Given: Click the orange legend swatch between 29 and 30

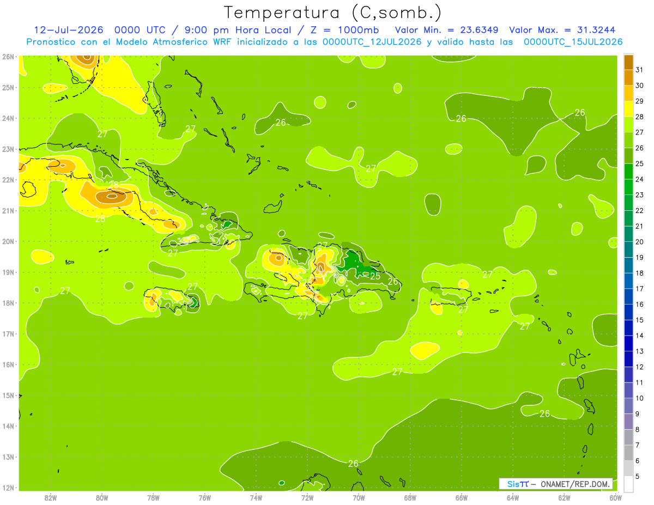Looking at the screenshot, I should pos(628,93).
